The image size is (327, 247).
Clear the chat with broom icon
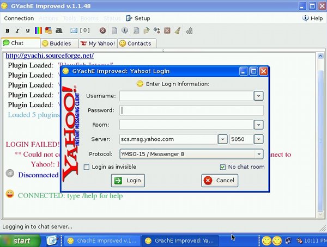pyautogui.click(x=178, y=31)
